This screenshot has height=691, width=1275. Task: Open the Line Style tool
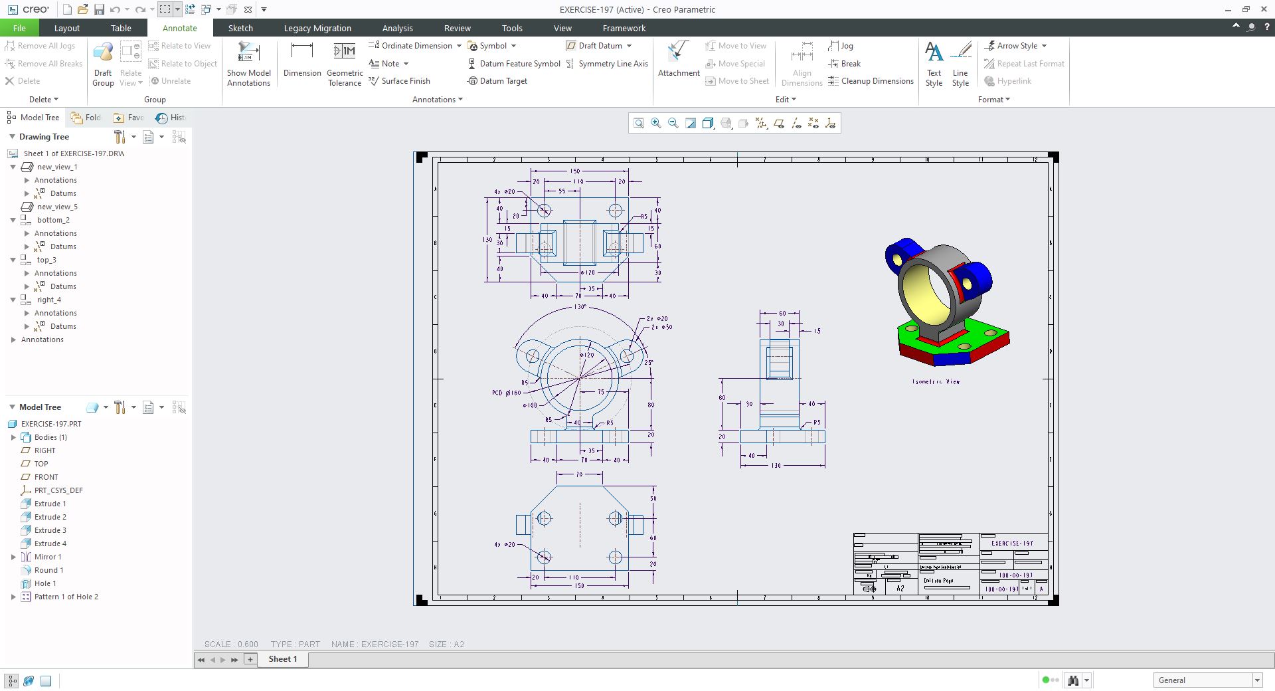960,64
